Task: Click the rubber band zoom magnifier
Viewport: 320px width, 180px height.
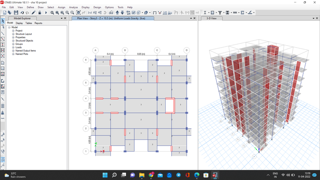Action: click(52, 13)
